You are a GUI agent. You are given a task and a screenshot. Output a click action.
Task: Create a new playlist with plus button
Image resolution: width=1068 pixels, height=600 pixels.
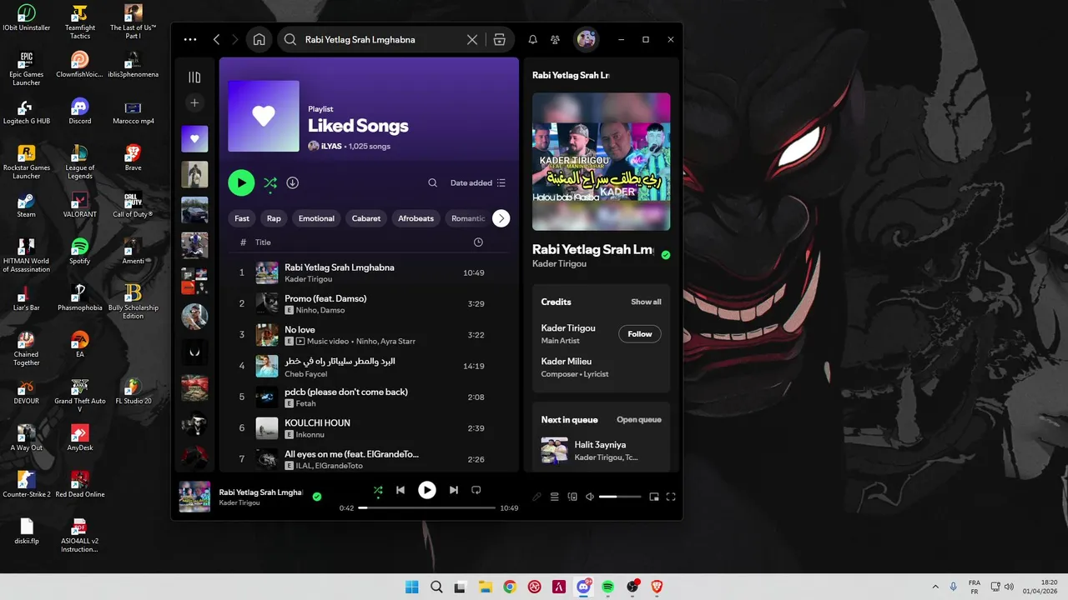(194, 103)
